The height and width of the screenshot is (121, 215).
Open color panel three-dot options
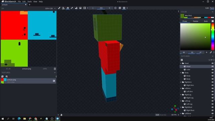coord(214,52)
